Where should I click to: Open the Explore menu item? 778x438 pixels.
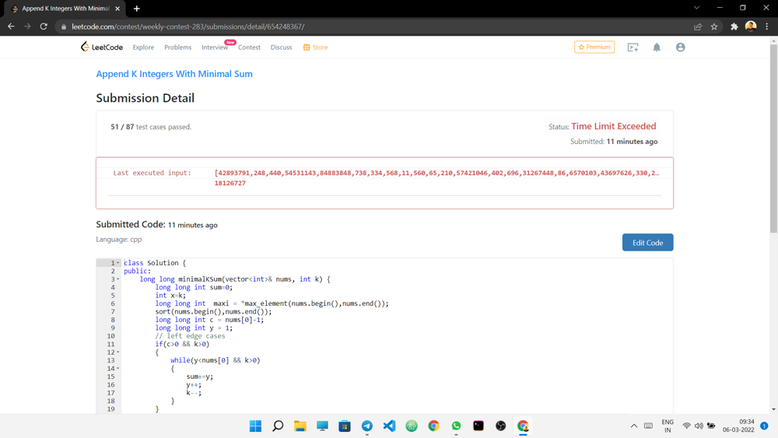[143, 47]
